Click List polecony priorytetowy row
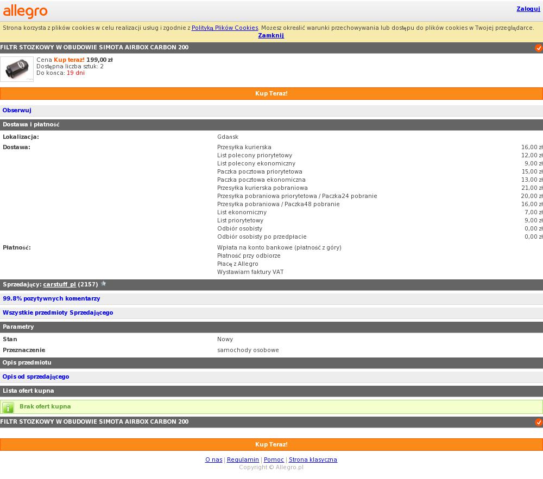This screenshot has height=479, width=543. pyautogui.click(x=380, y=155)
